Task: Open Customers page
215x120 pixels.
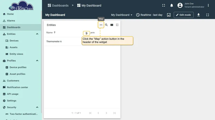Action: coord(20,81)
